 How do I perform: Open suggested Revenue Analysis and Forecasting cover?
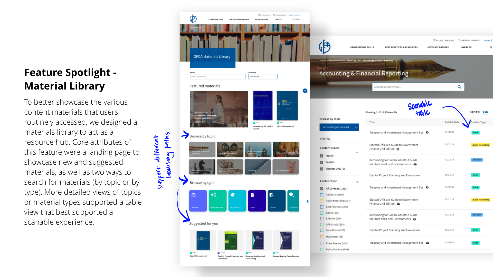(x=258, y=240)
